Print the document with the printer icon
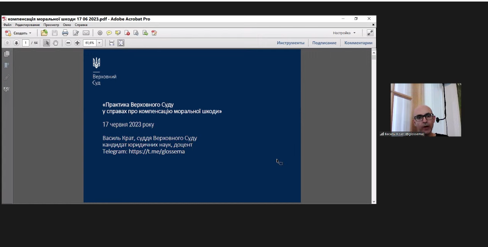The image size is (488, 247). coord(65,33)
